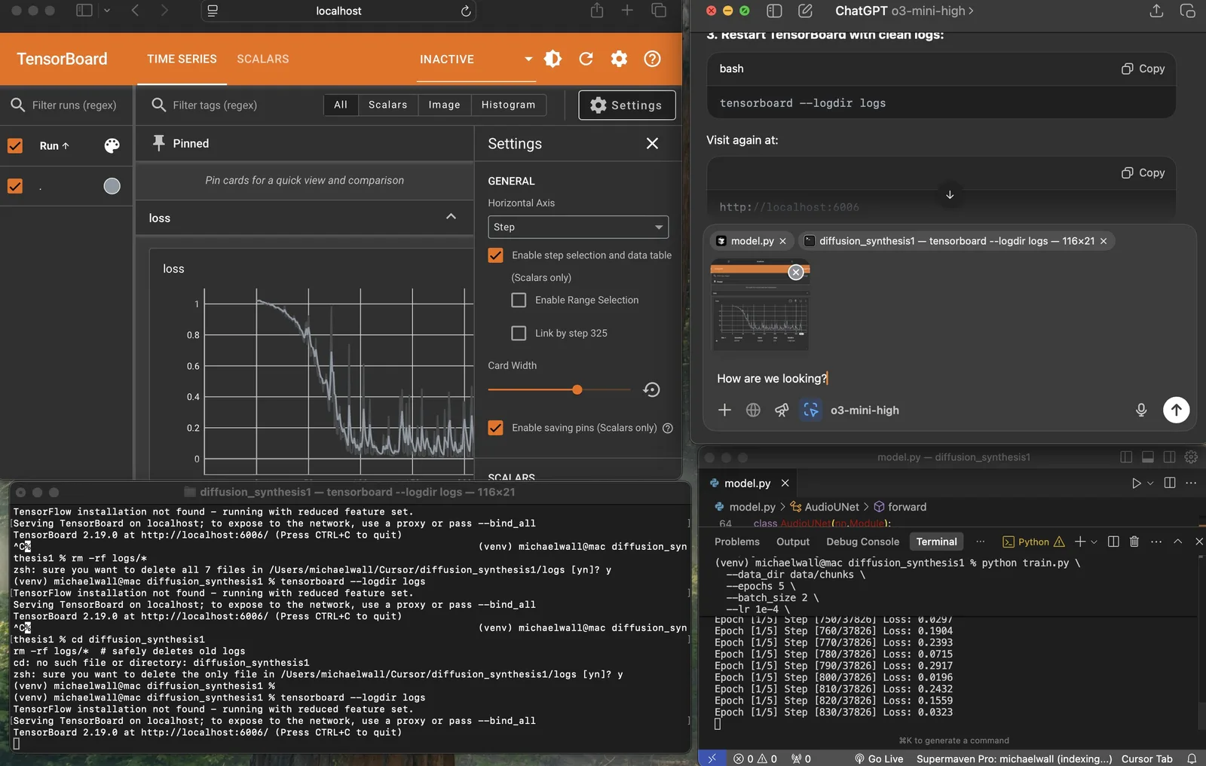Open the Horizontal Axis Step dropdown
Image resolution: width=1206 pixels, height=766 pixels.
pyautogui.click(x=577, y=227)
